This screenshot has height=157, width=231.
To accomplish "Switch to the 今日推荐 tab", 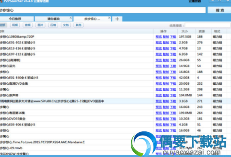I will [x=16, y=19].
